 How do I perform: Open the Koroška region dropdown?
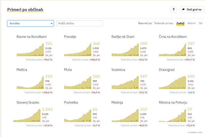(x=30, y=23)
